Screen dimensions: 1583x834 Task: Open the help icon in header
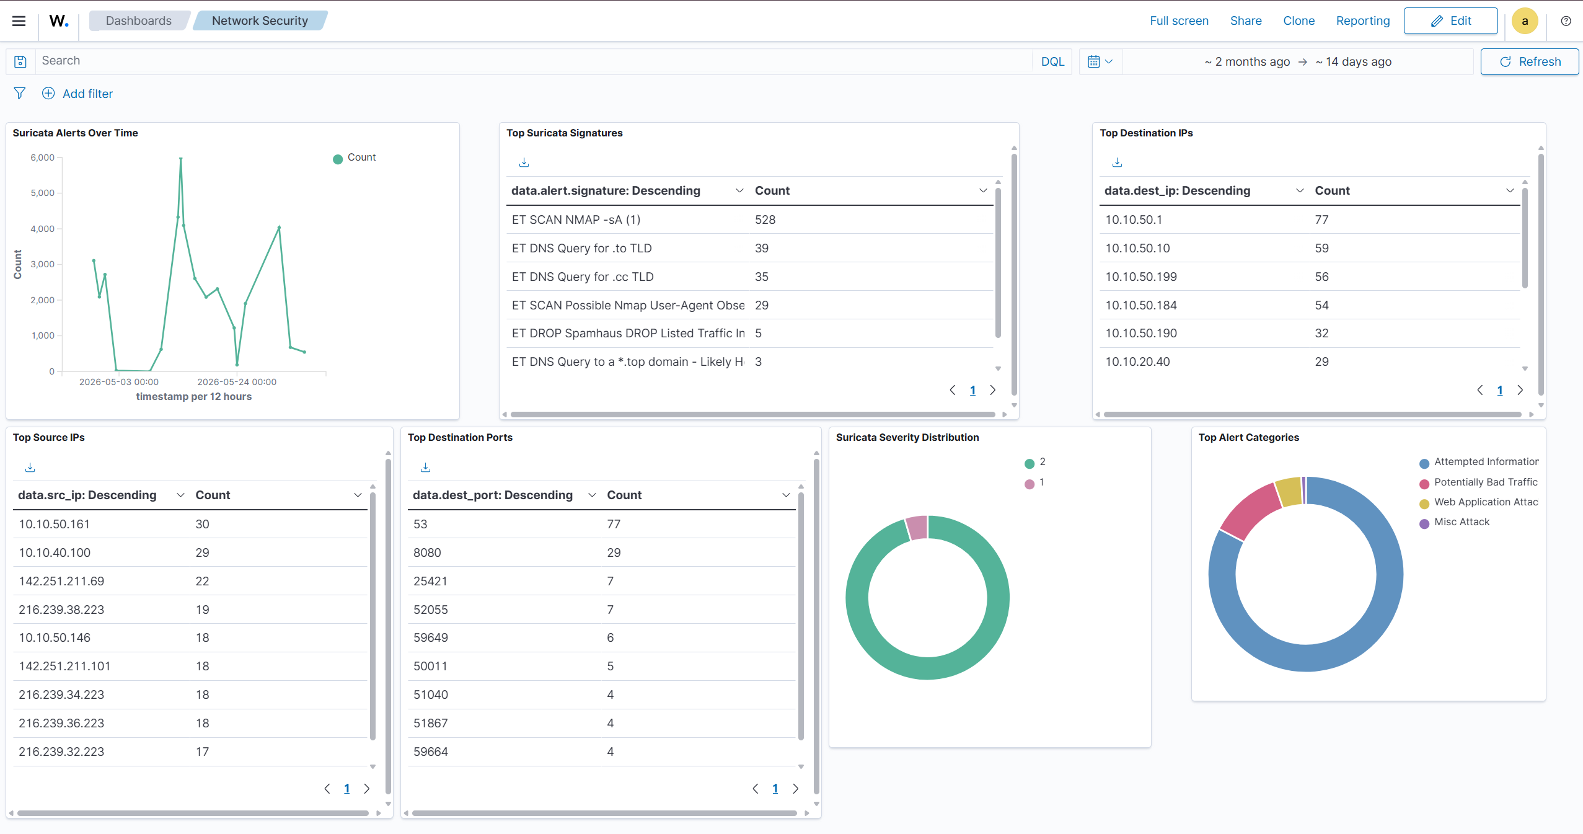(1566, 21)
